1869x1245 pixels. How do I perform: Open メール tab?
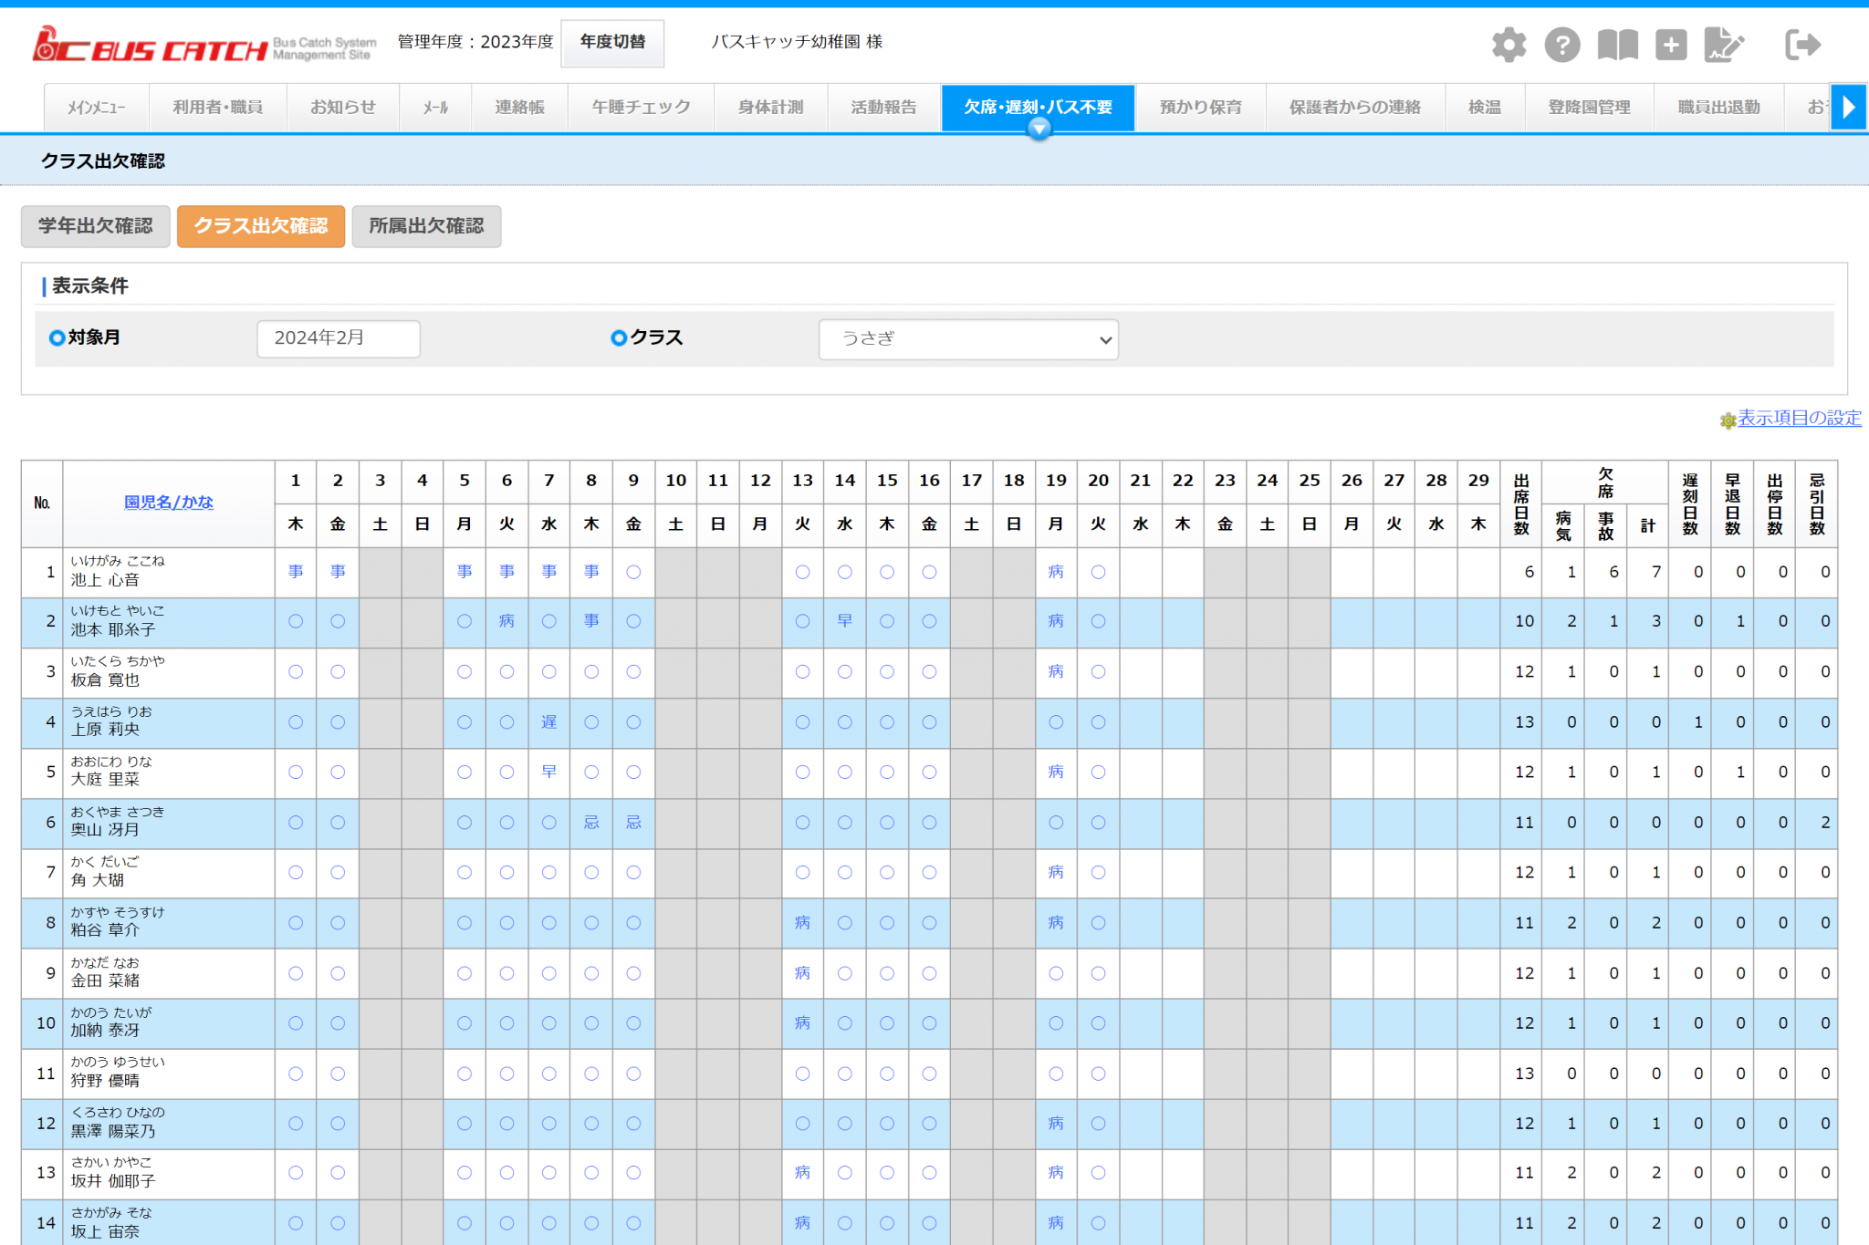point(436,108)
